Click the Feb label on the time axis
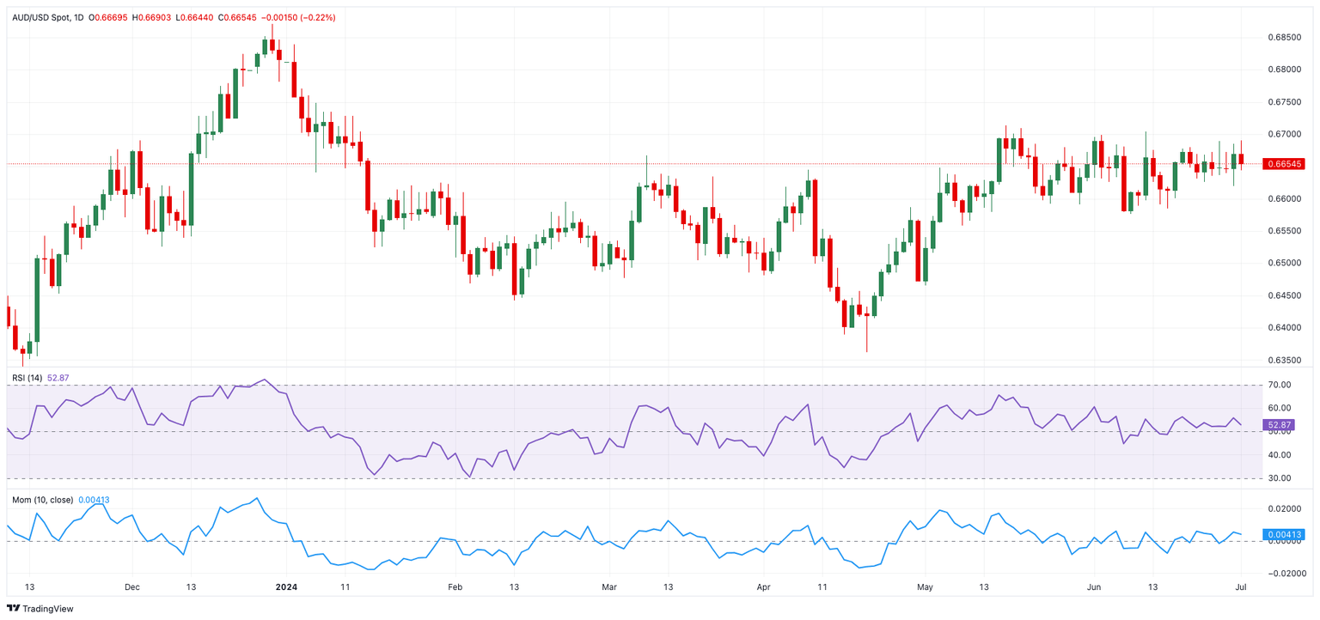The image size is (1320, 620). (x=455, y=587)
